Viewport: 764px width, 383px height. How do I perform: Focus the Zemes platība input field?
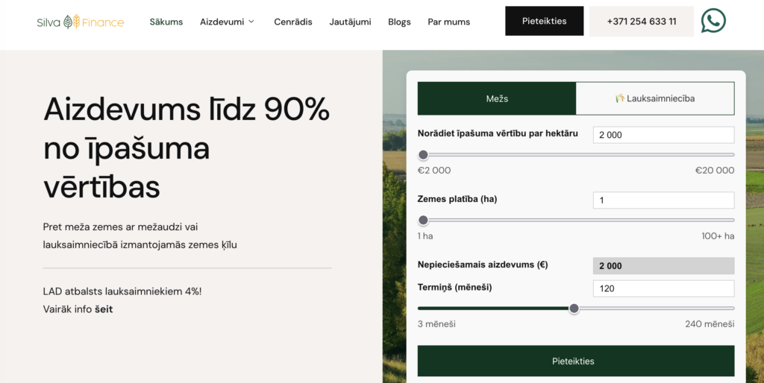pyautogui.click(x=663, y=200)
